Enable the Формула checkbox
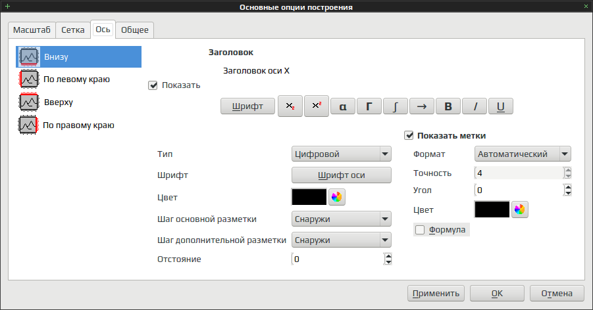The image size is (593, 310). point(420,230)
